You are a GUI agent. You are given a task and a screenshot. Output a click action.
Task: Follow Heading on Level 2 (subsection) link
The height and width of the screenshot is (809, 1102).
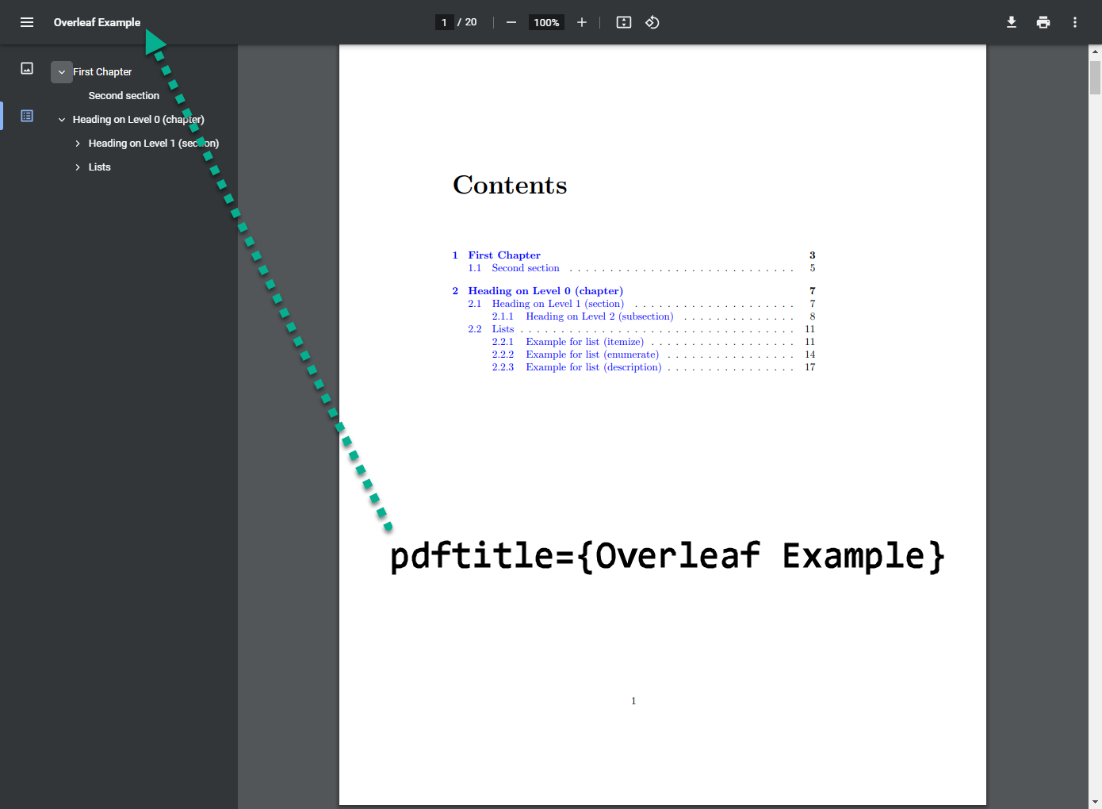[x=599, y=316]
